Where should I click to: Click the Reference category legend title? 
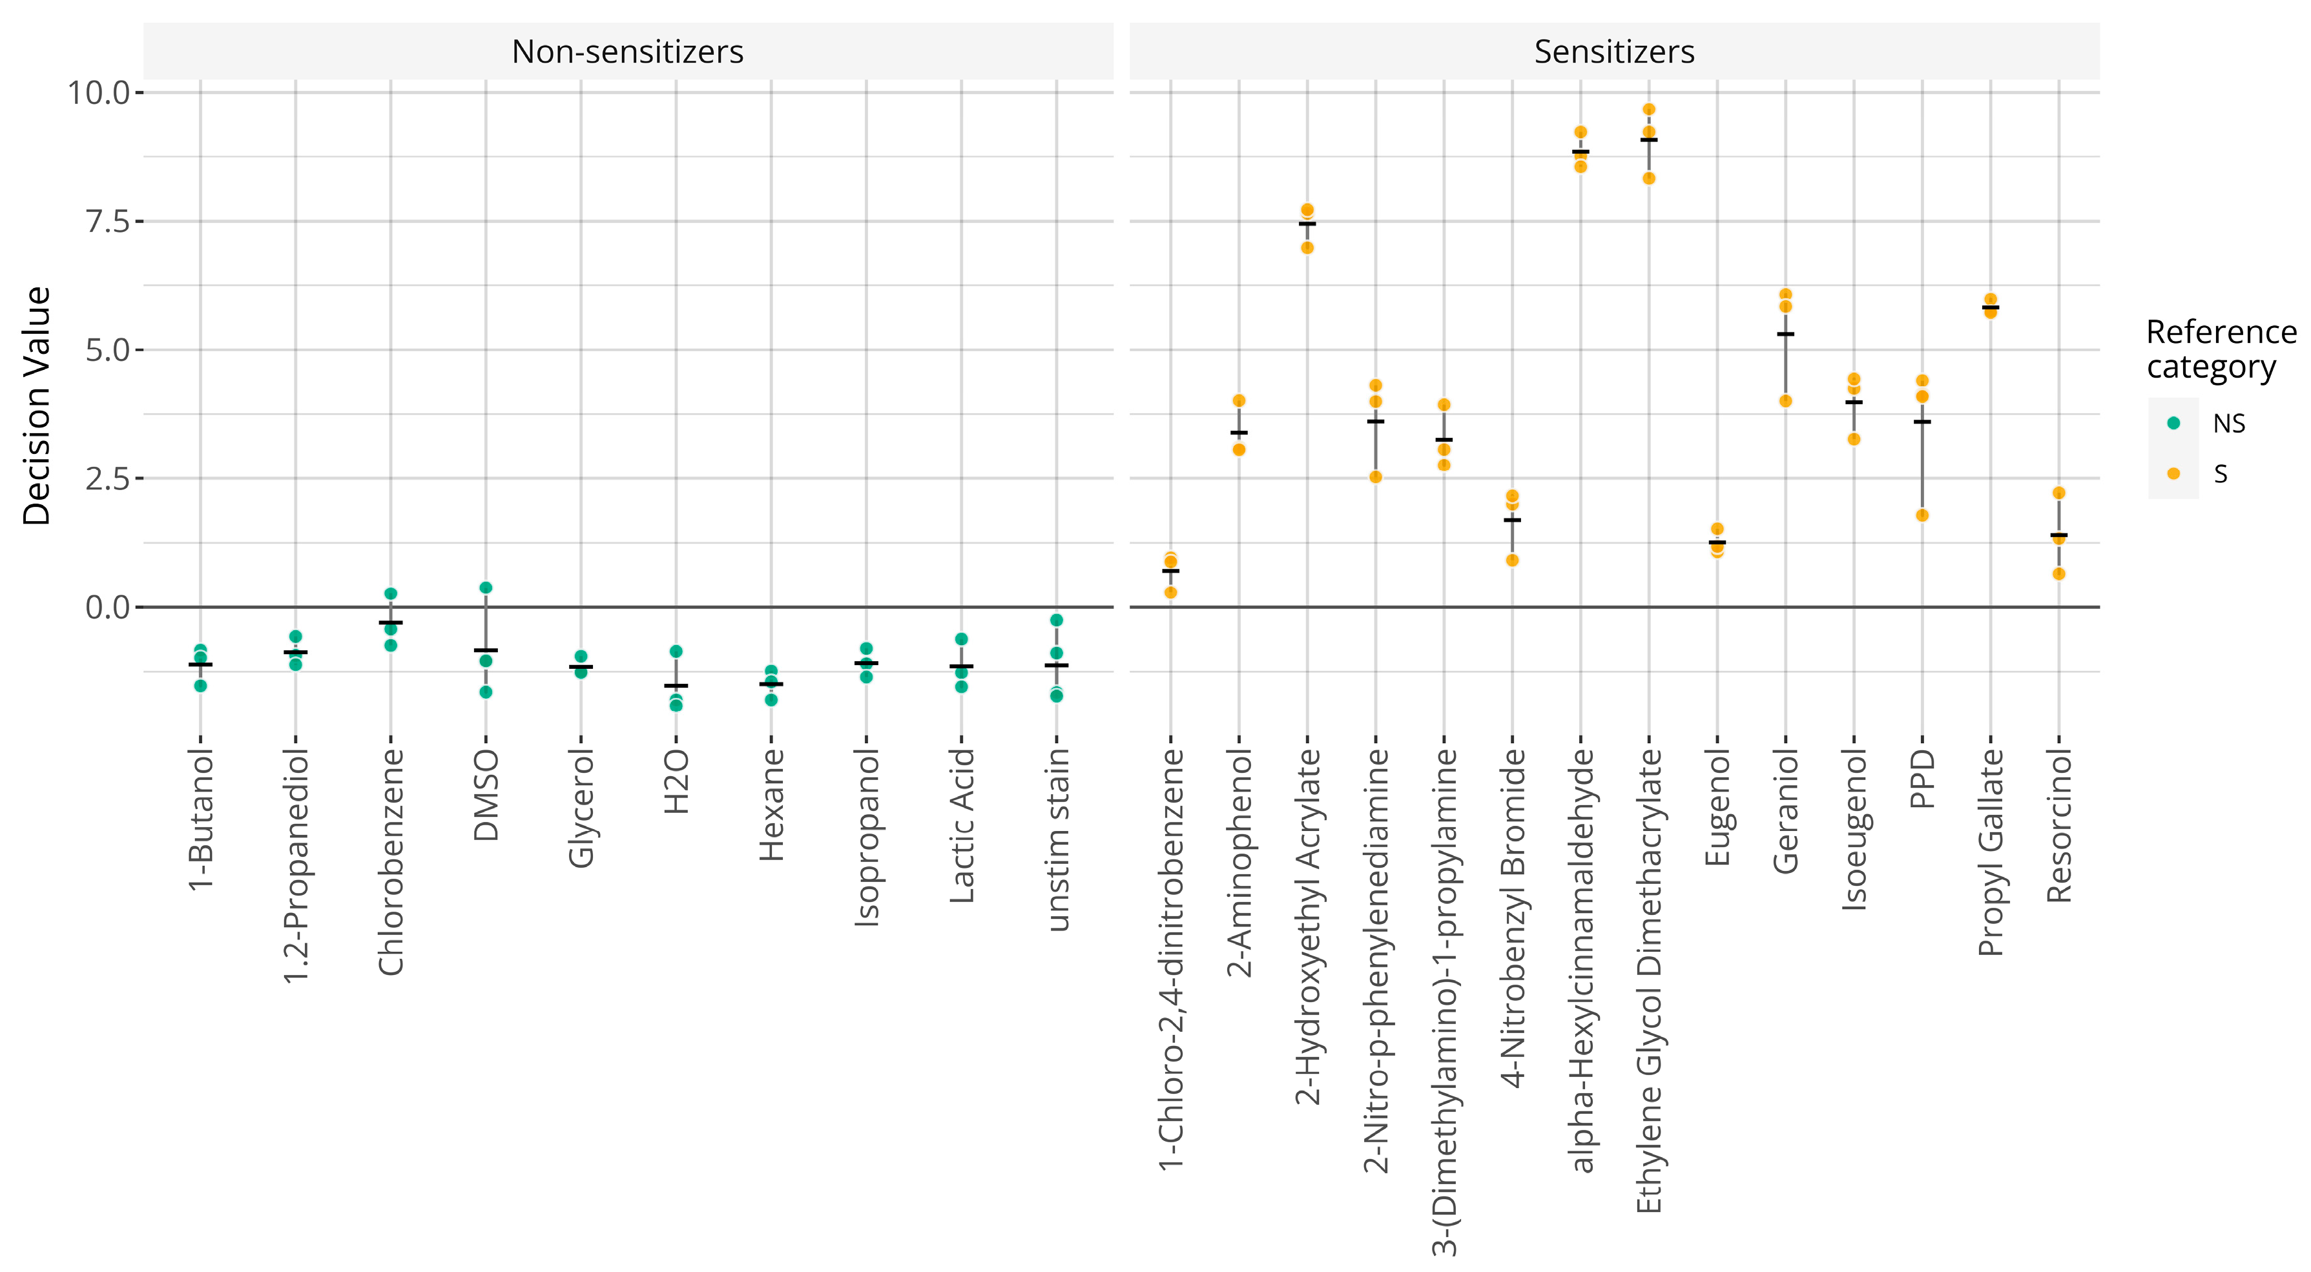coord(2221,350)
